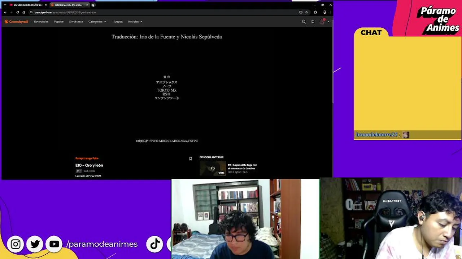This screenshot has height=259, width=462.
Task: Replay the previous episode thumbnail
Action: (x=213, y=168)
